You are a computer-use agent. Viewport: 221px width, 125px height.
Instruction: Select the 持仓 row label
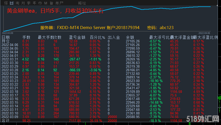pos(5,41)
